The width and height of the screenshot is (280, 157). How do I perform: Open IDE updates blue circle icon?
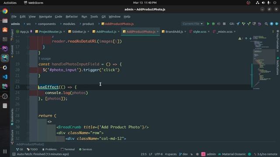(271, 24)
